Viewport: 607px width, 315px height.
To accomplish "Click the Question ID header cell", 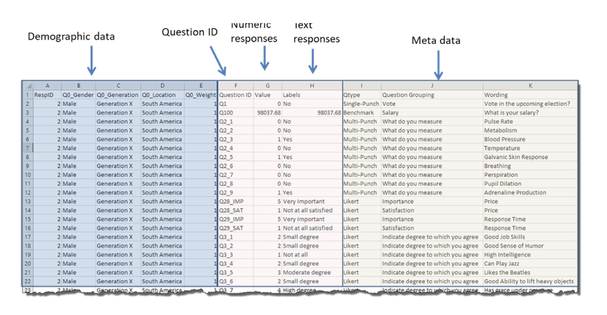I will click(236, 95).
